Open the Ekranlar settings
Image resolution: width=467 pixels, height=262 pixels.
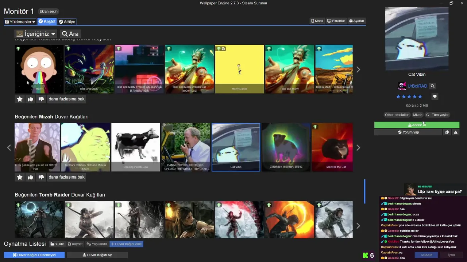click(x=336, y=21)
